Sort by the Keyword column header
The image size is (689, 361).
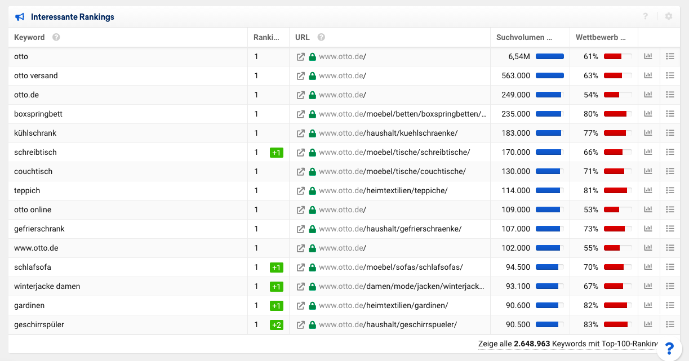(x=29, y=37)
